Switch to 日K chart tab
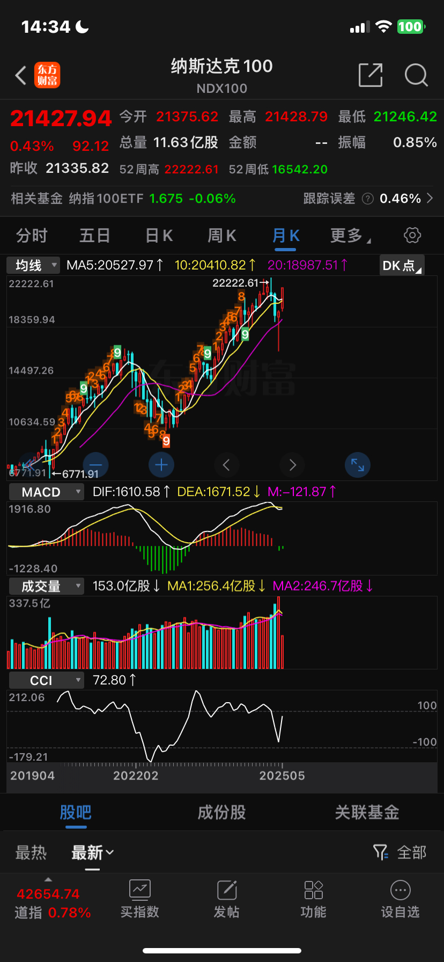Screen dimensions: 444x962 159,235
